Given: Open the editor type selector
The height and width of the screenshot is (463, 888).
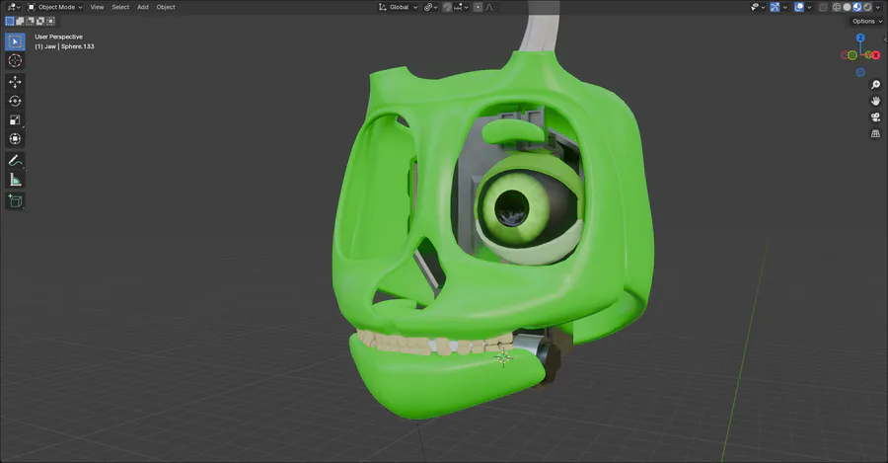Looking at the screenshot, I should [14, 7].
